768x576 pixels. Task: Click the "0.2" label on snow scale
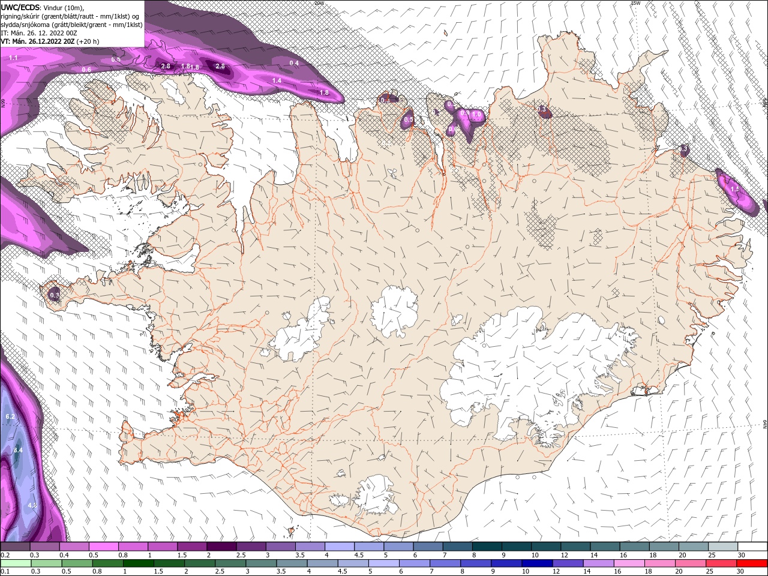point(4,555)
